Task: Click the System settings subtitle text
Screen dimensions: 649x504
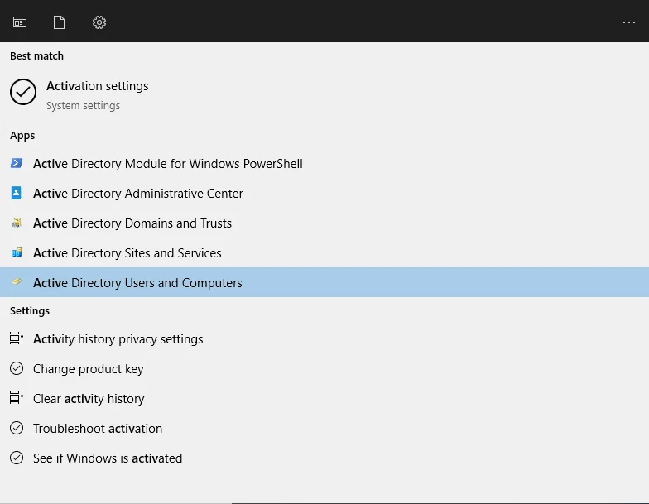Action: point(83,106)
